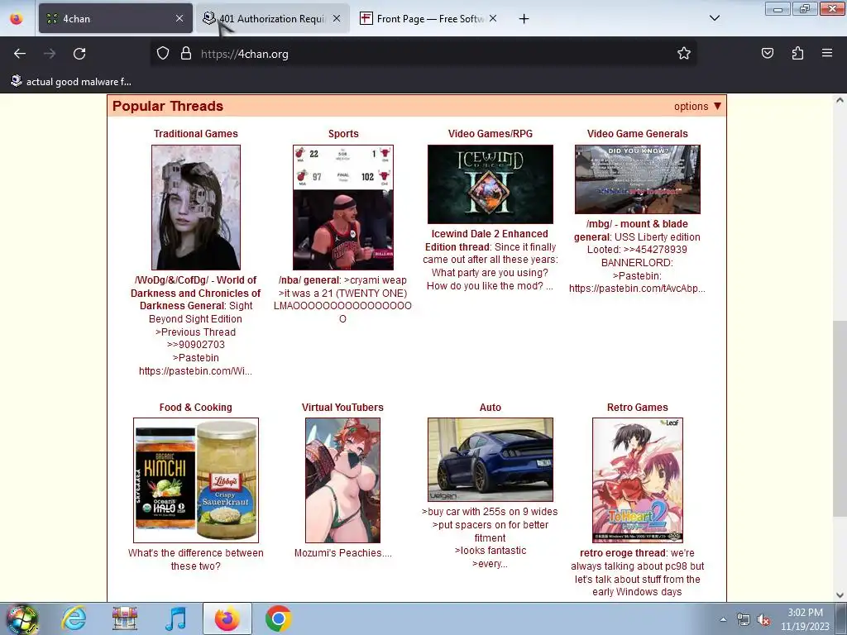Save page to Pocket

(x=767, y=54)
